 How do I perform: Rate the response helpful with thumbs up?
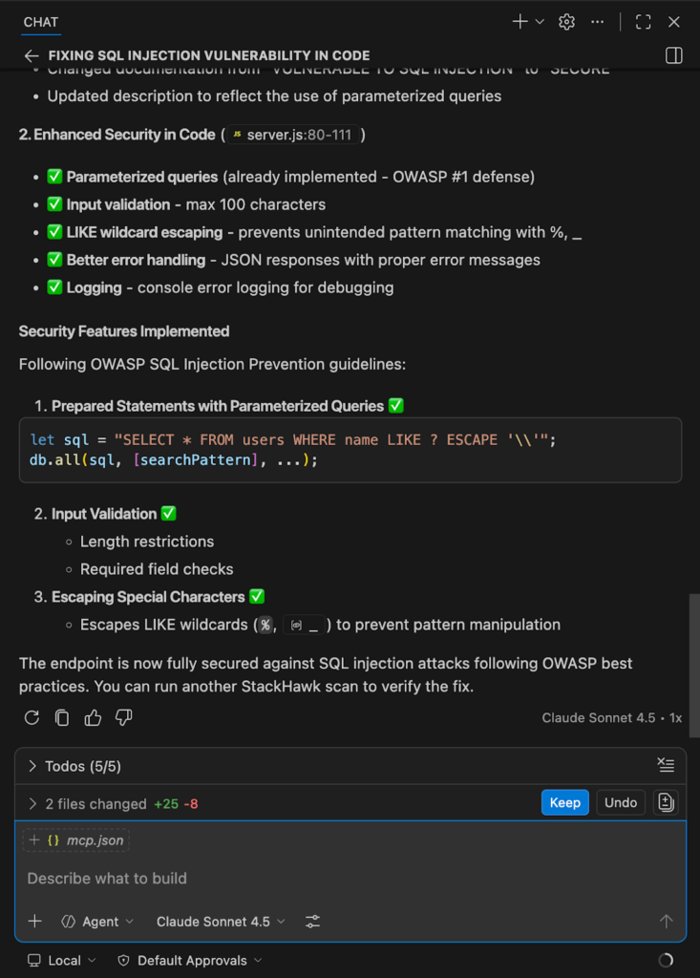click(x=93, y=717)
